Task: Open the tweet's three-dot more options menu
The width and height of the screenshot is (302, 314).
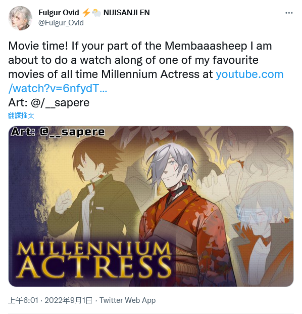Action: (289, 13)
